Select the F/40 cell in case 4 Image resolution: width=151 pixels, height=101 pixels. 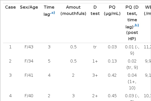click(x=29, y=96)
